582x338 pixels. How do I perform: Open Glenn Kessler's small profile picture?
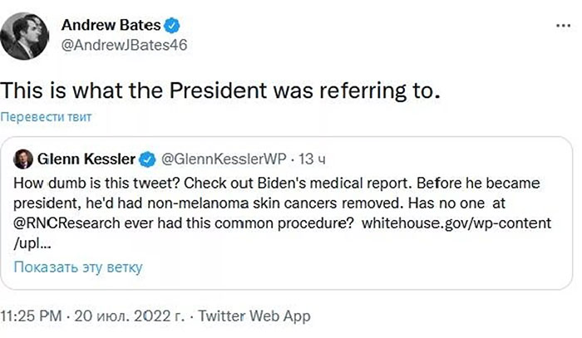pyautogui.click(x=25, y=158)
